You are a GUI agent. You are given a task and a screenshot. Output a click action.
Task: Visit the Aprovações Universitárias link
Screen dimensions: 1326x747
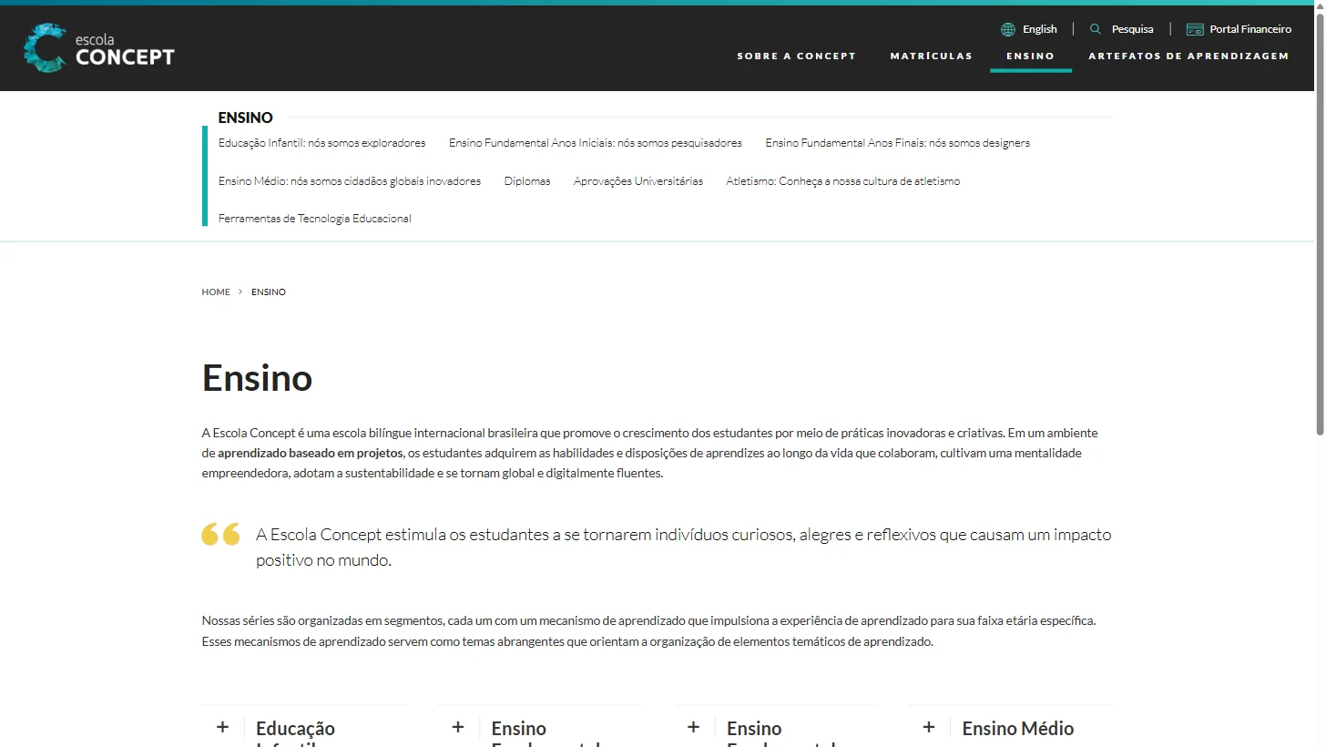[638, 181]
